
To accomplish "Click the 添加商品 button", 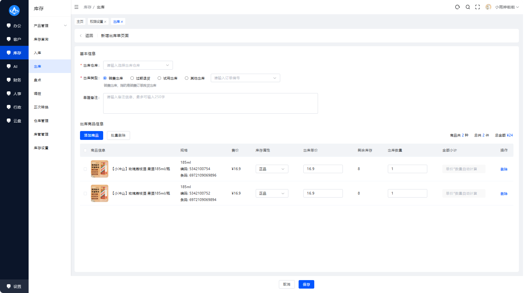I will click(x=91, y=135).
